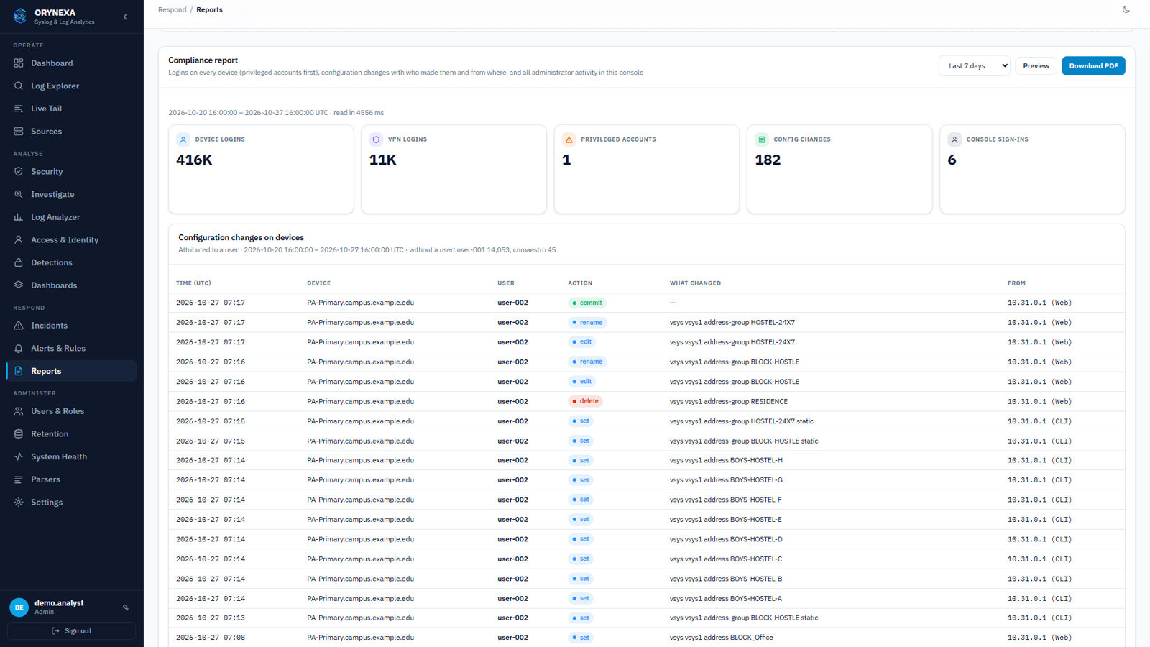
Task: Click the Log Analyzer chart icon
Action: [19, 217]
